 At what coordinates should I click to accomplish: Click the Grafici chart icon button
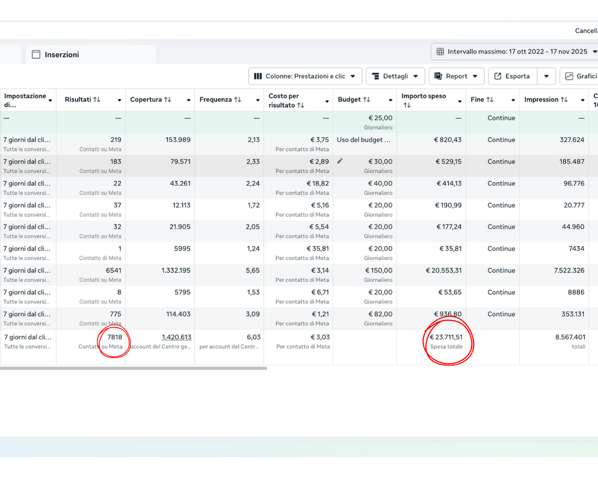pyautogui.click(x=569, y=76)
